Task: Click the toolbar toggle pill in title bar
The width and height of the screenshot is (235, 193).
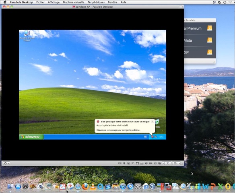Action: (x=181, y=7)
